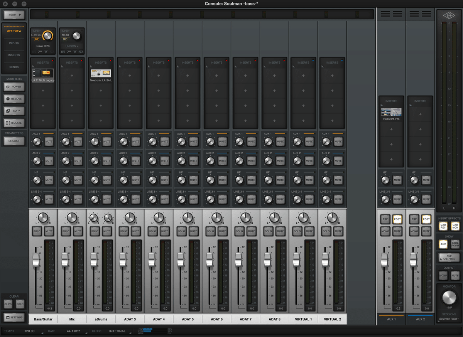Click the Copy modifier button

(14, 111)
